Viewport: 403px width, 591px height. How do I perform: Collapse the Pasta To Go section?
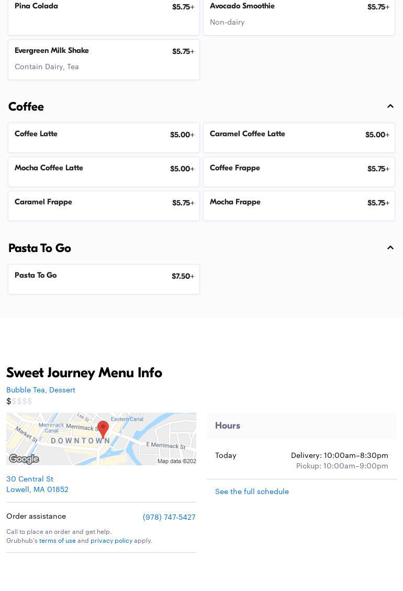tap(390, 248)
